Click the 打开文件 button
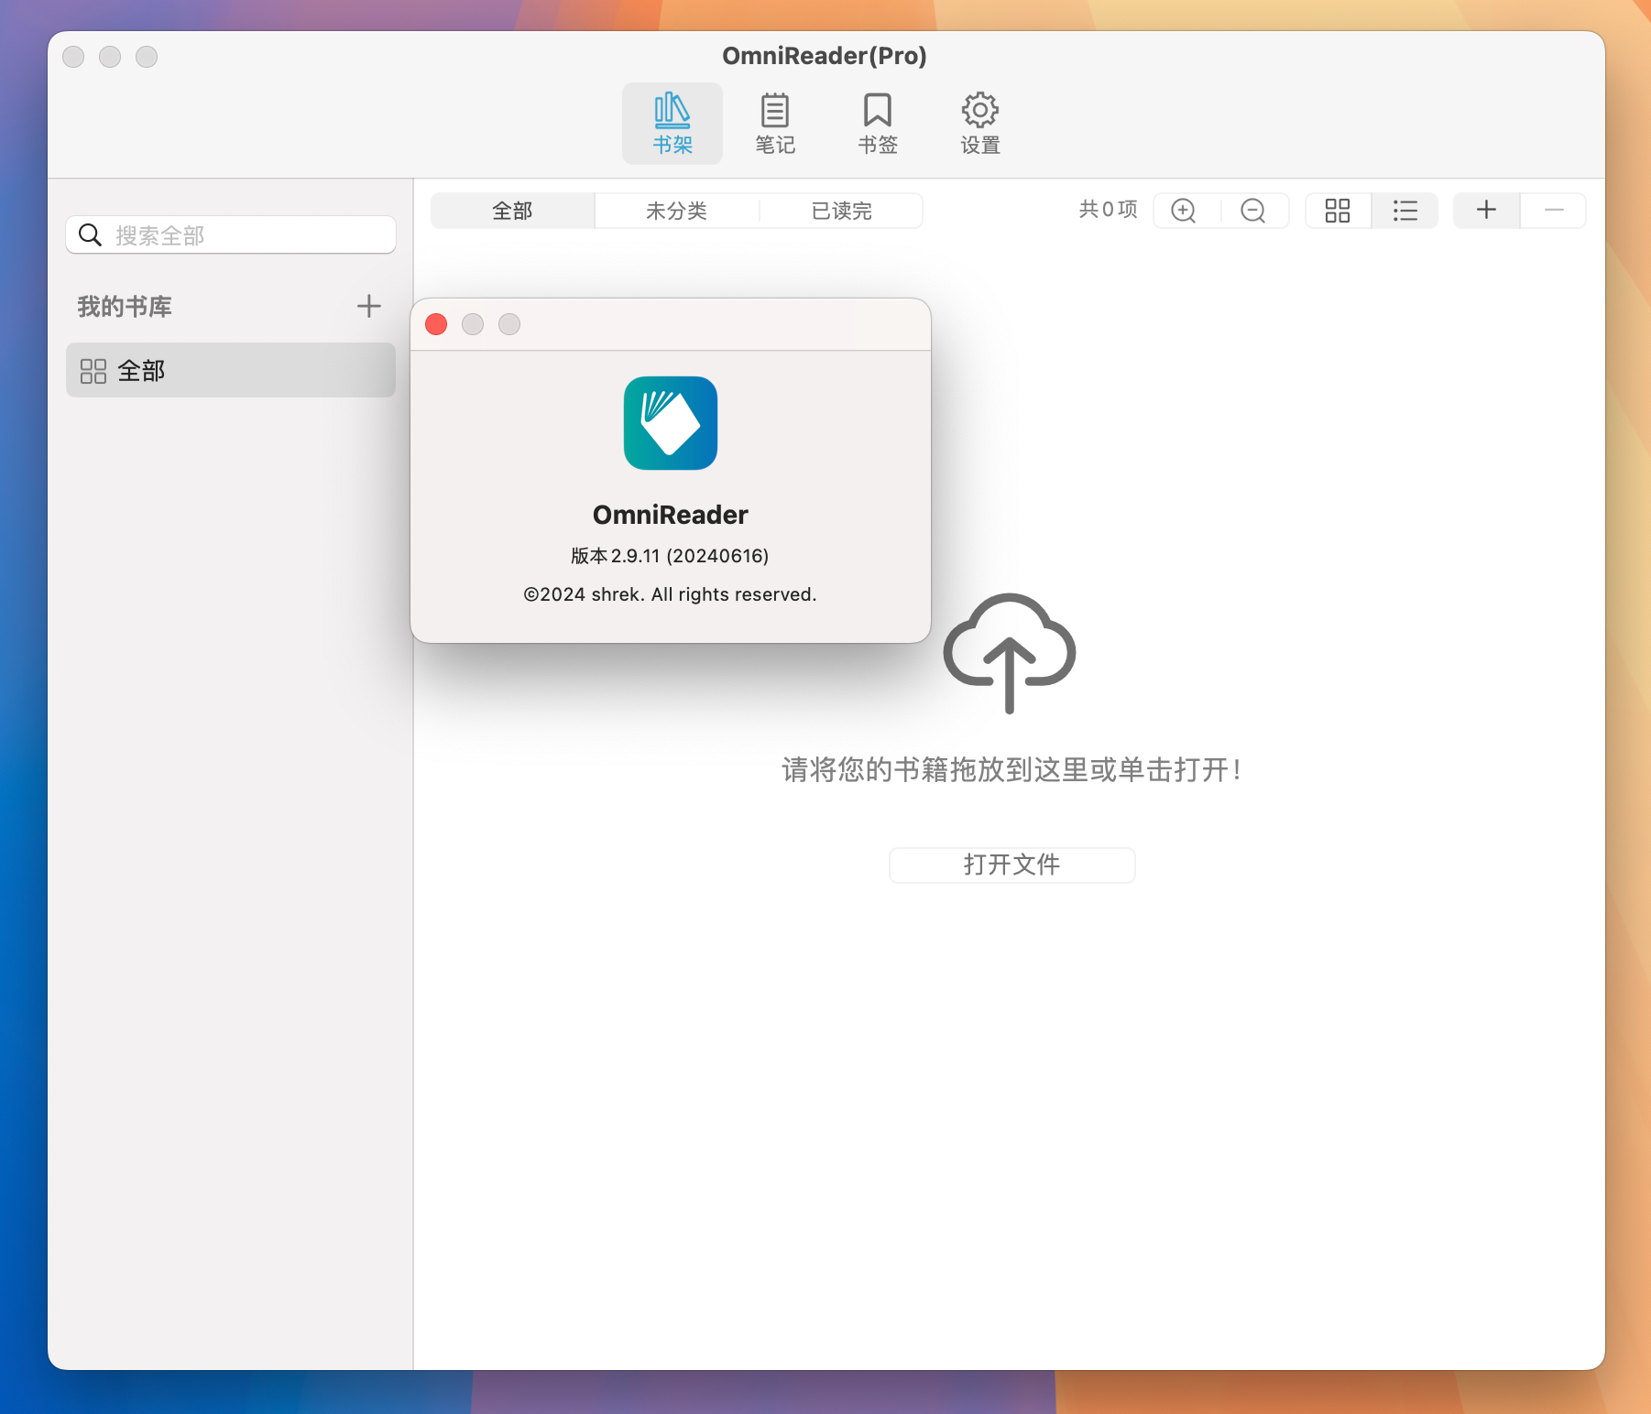This screenshot has width=1651, height=1414. pyautogui.click(x=1012, y=865)
